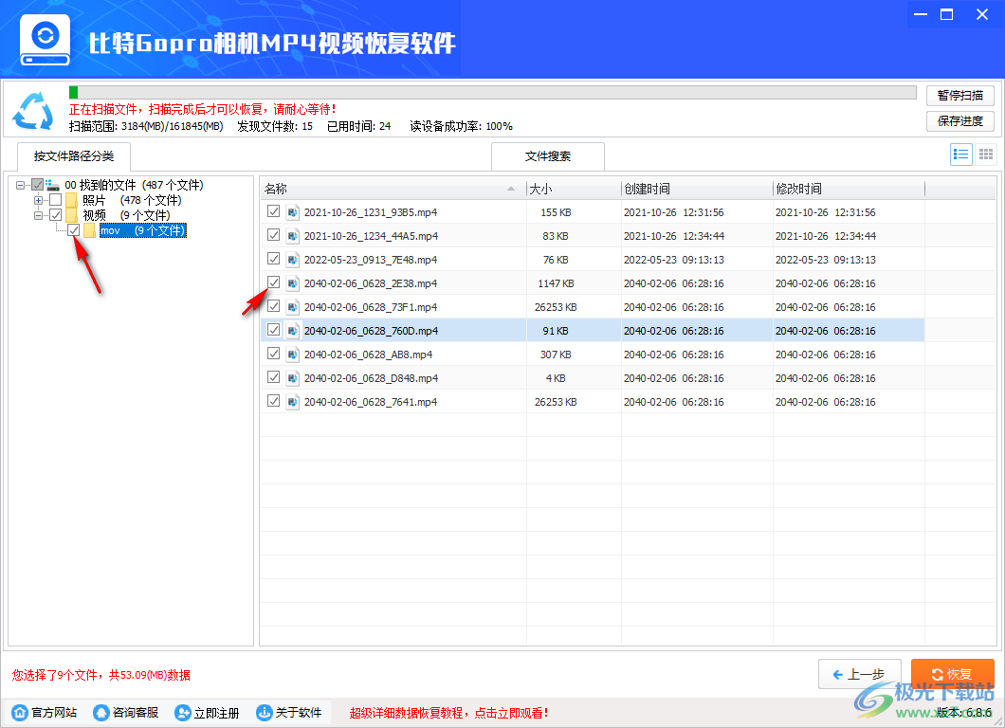
Task: Click file icon of 2040-02-06_0628_2E38.mp4
Action: [x=292, y=283]
